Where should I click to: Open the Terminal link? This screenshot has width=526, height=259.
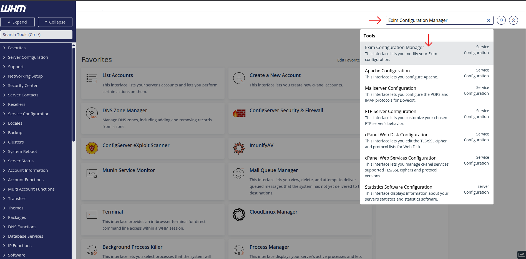(113, 212)
